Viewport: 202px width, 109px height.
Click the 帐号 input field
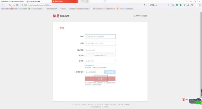click(100, 37)
